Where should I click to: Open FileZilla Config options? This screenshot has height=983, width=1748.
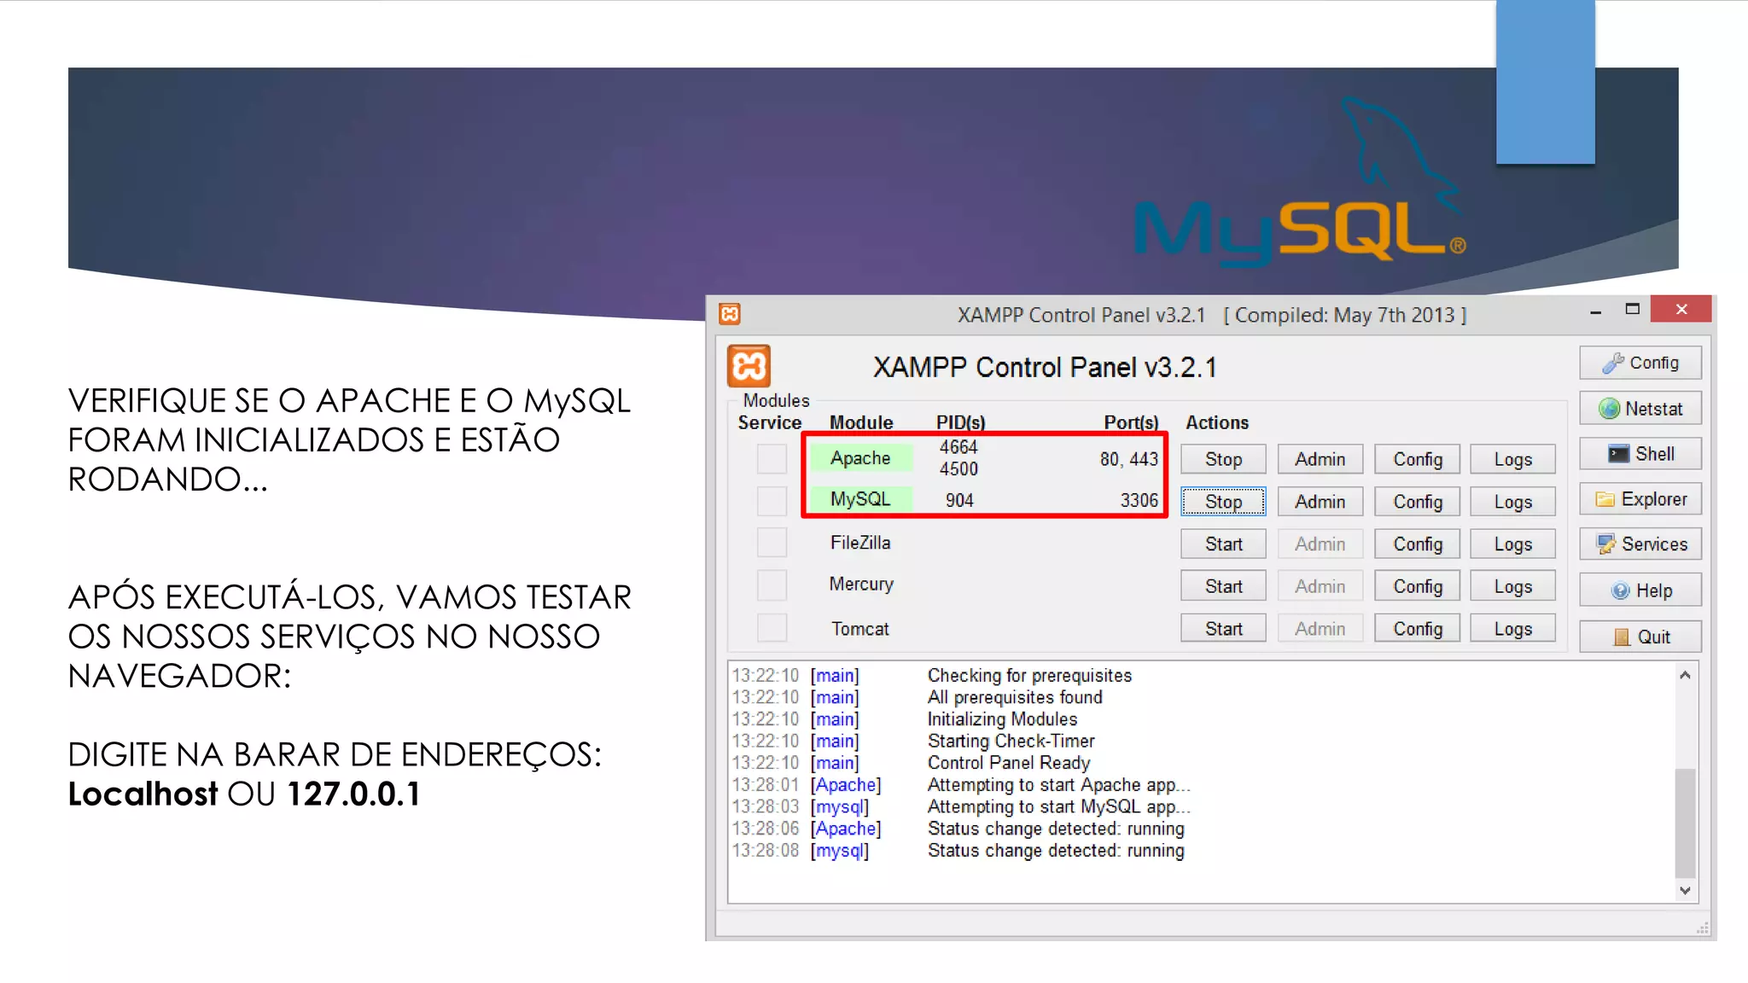tap(1417, 544)
